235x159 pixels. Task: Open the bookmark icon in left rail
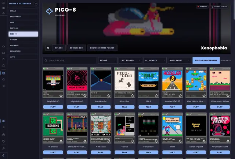pos(3,66)
